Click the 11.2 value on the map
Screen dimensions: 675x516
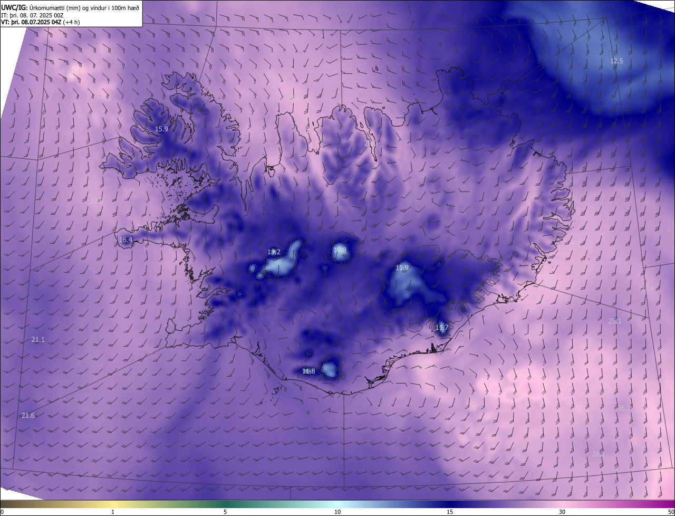pyautogui.click(x=274, y=252)
